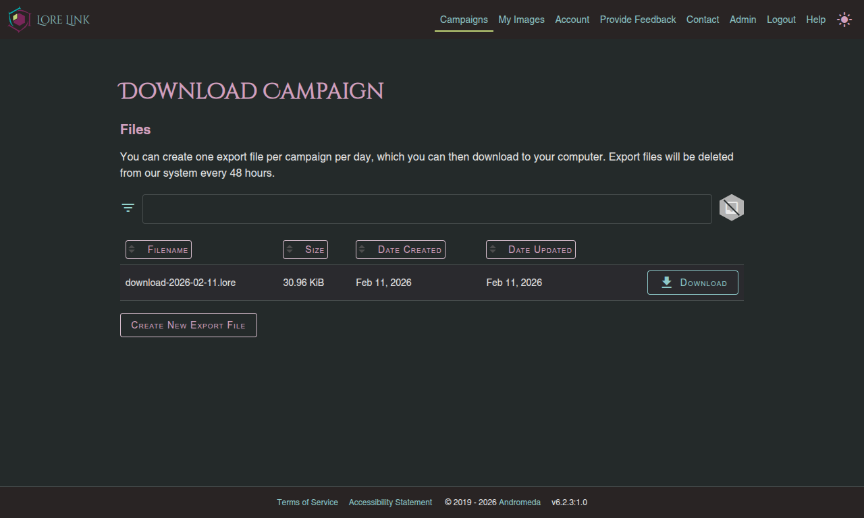Clear the filter using the hexagon icon
This screenshot has width=864, height=518.
pyautogui.click(x=731, y=208)
